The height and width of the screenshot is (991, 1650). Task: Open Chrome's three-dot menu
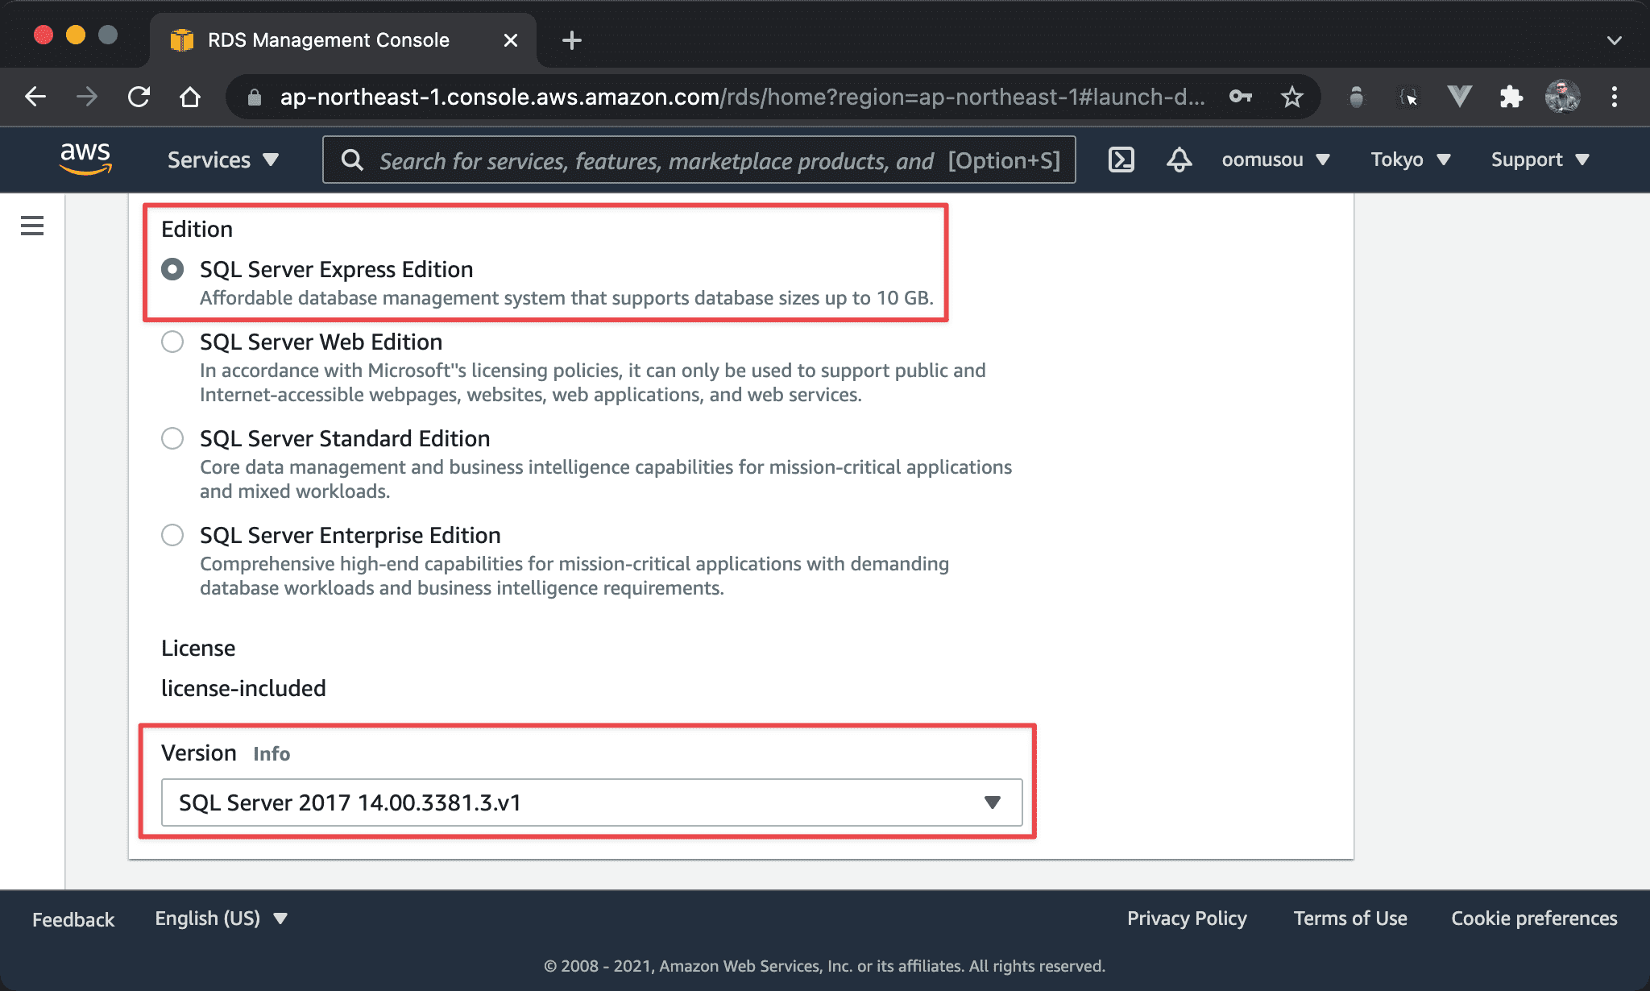(1615, 97)
